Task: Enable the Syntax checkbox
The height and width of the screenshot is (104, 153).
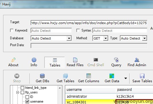Action: (78, 30)
